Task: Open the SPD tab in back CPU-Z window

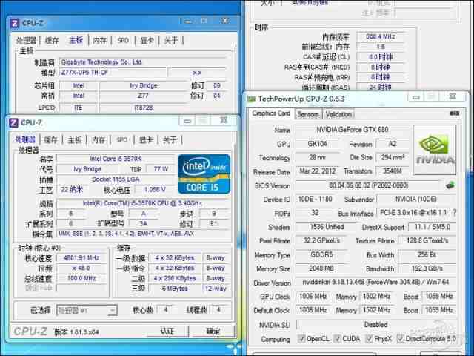Action: [123, 40]
